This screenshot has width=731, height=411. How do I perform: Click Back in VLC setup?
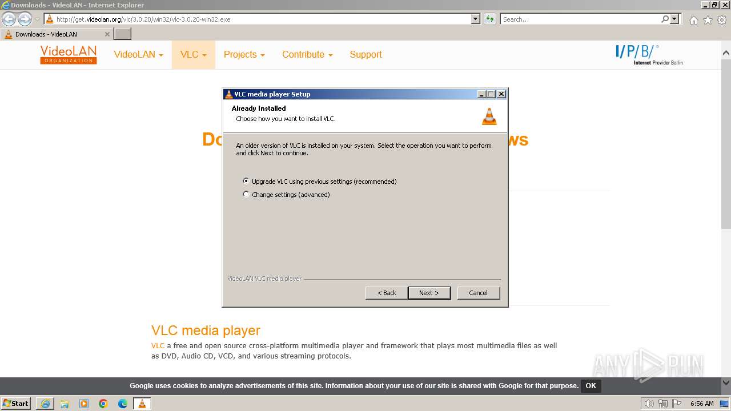(387, 293)
